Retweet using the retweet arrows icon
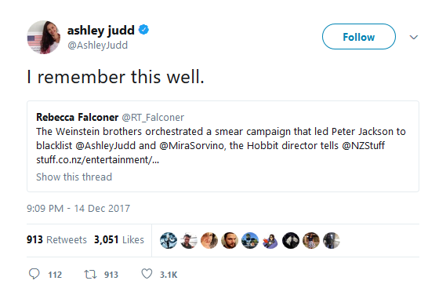This screenshot has width=446, height=288. click(90, 275)
